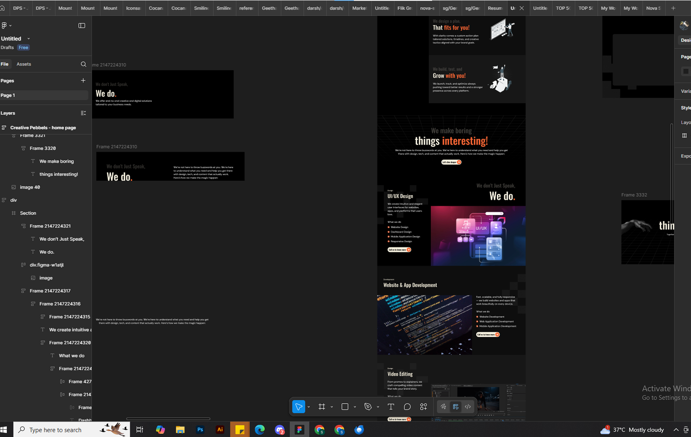Select the code screenshot image on canvas
691x437 pixels.
(425, 325)
